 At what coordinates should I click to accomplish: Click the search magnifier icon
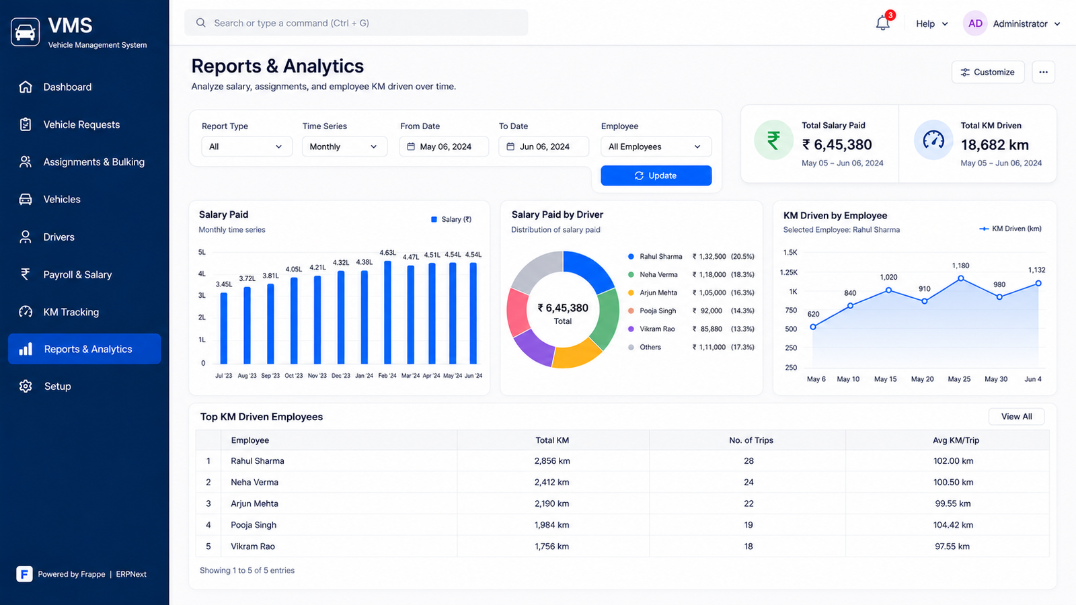pyautogui.click(x=200, y=23)
